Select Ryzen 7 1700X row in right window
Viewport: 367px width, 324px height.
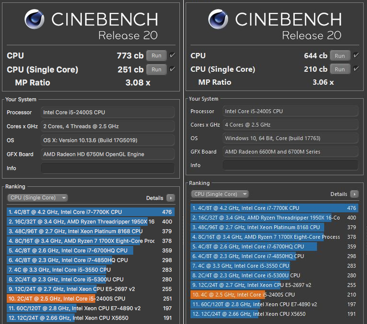(274, 237)
